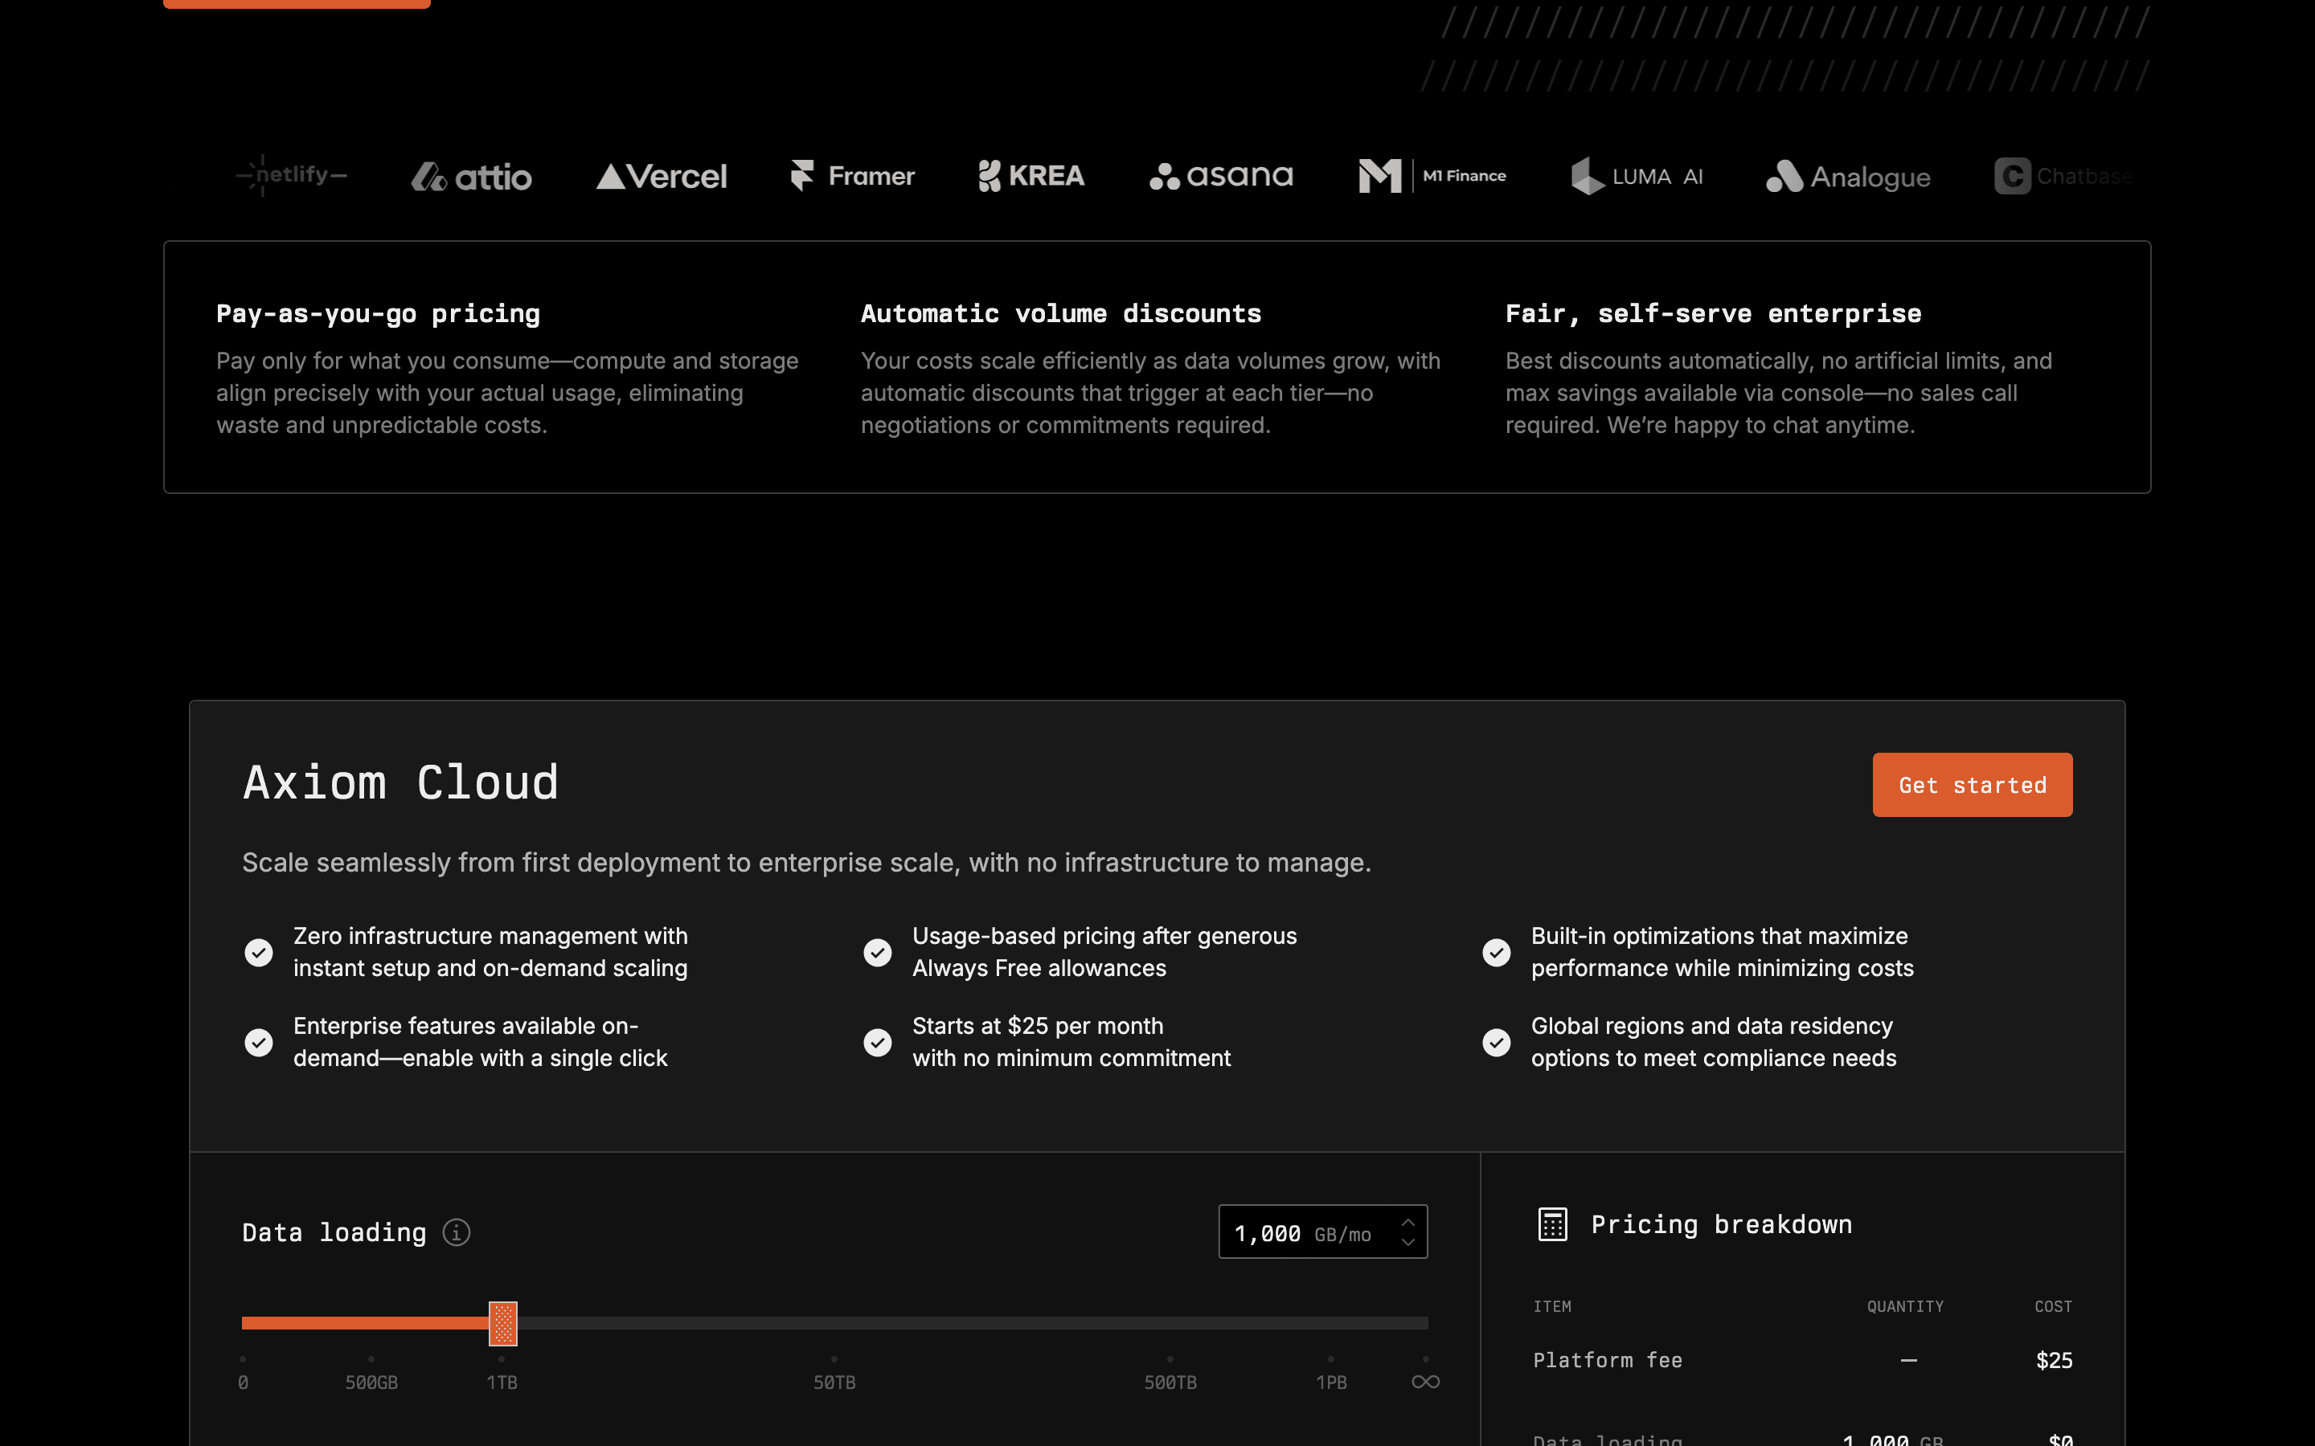Click the Analogue logo
The width and height of the screenshot is (2315, 1446).
click(x=1848, y=177)
